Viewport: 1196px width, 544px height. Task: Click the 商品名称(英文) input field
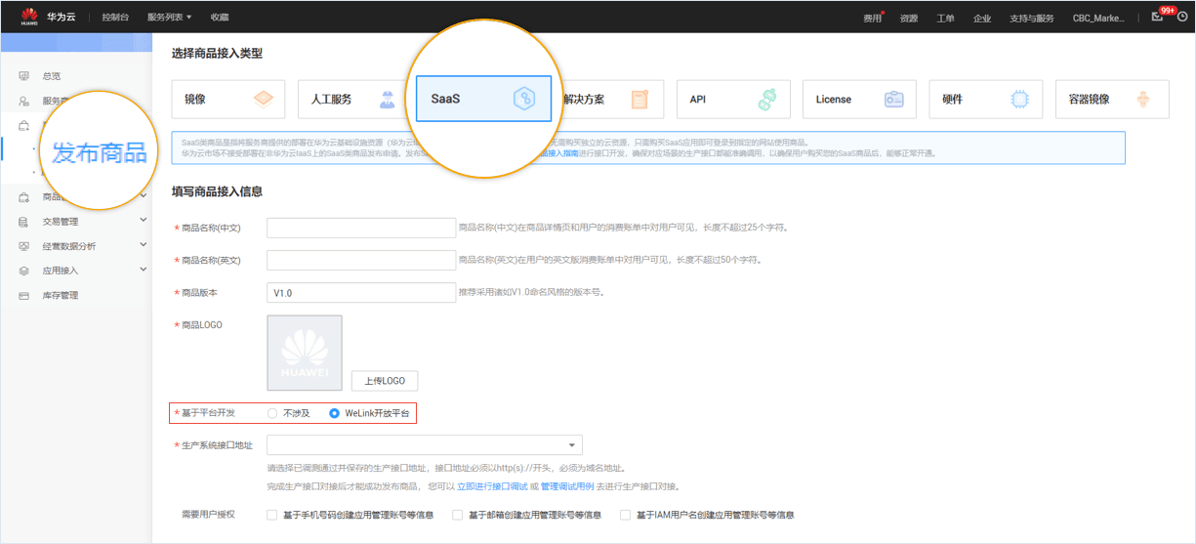(361, 260)
